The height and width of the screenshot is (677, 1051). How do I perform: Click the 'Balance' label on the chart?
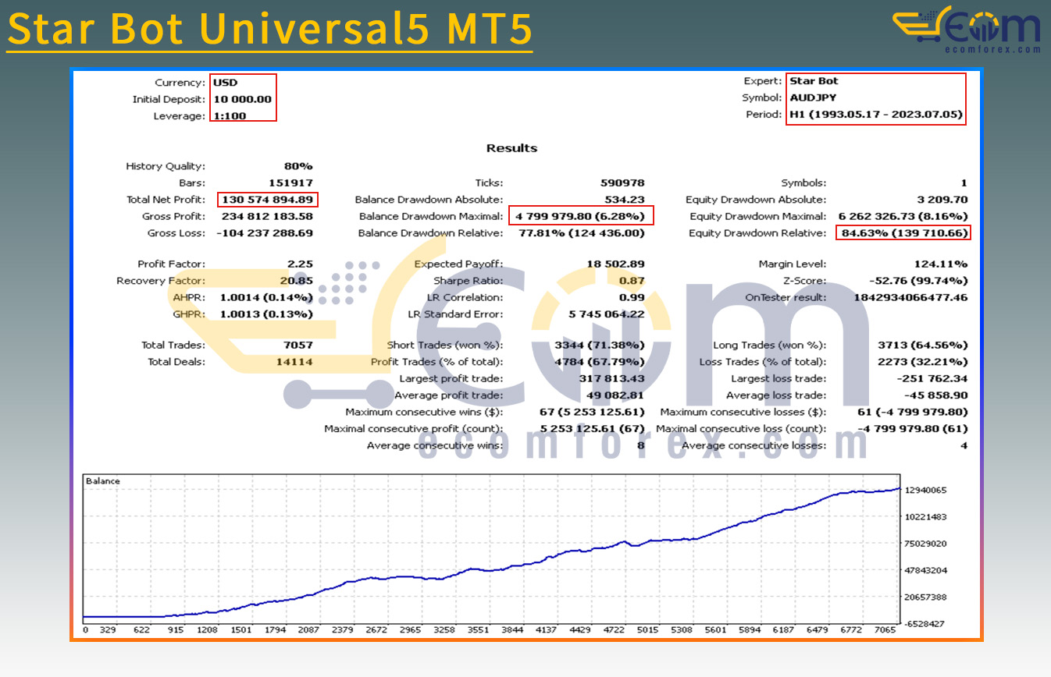tap(103, 481)
